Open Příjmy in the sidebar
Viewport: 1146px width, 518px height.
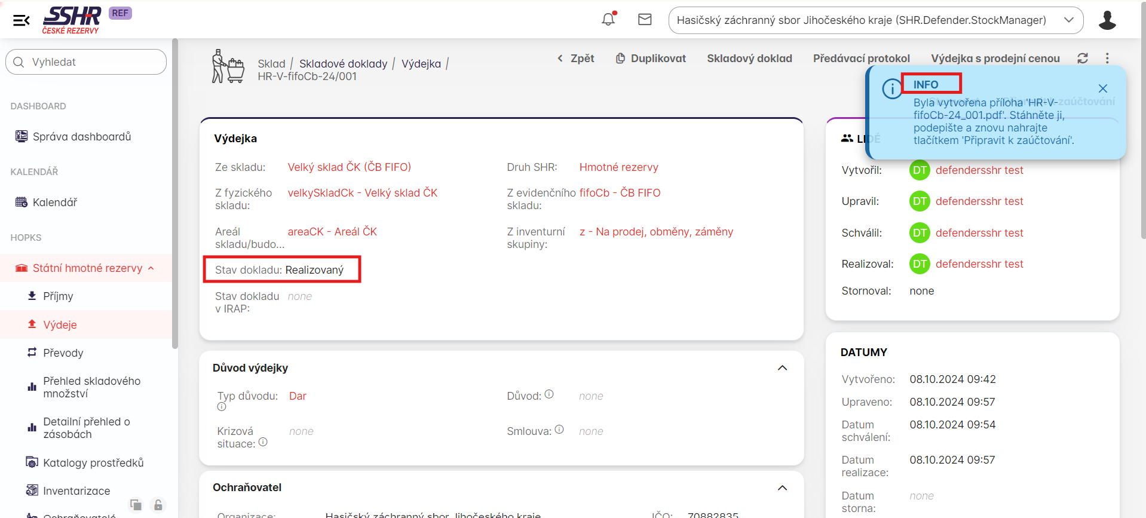click(x=58, y=296)
